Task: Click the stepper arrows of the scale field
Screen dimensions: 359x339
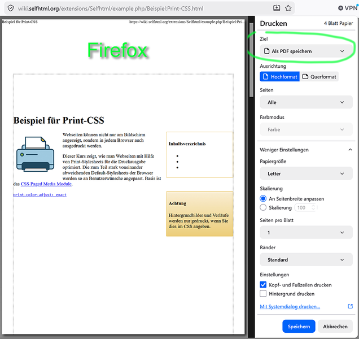Action: pyautogui.click(x=313, y=207)
